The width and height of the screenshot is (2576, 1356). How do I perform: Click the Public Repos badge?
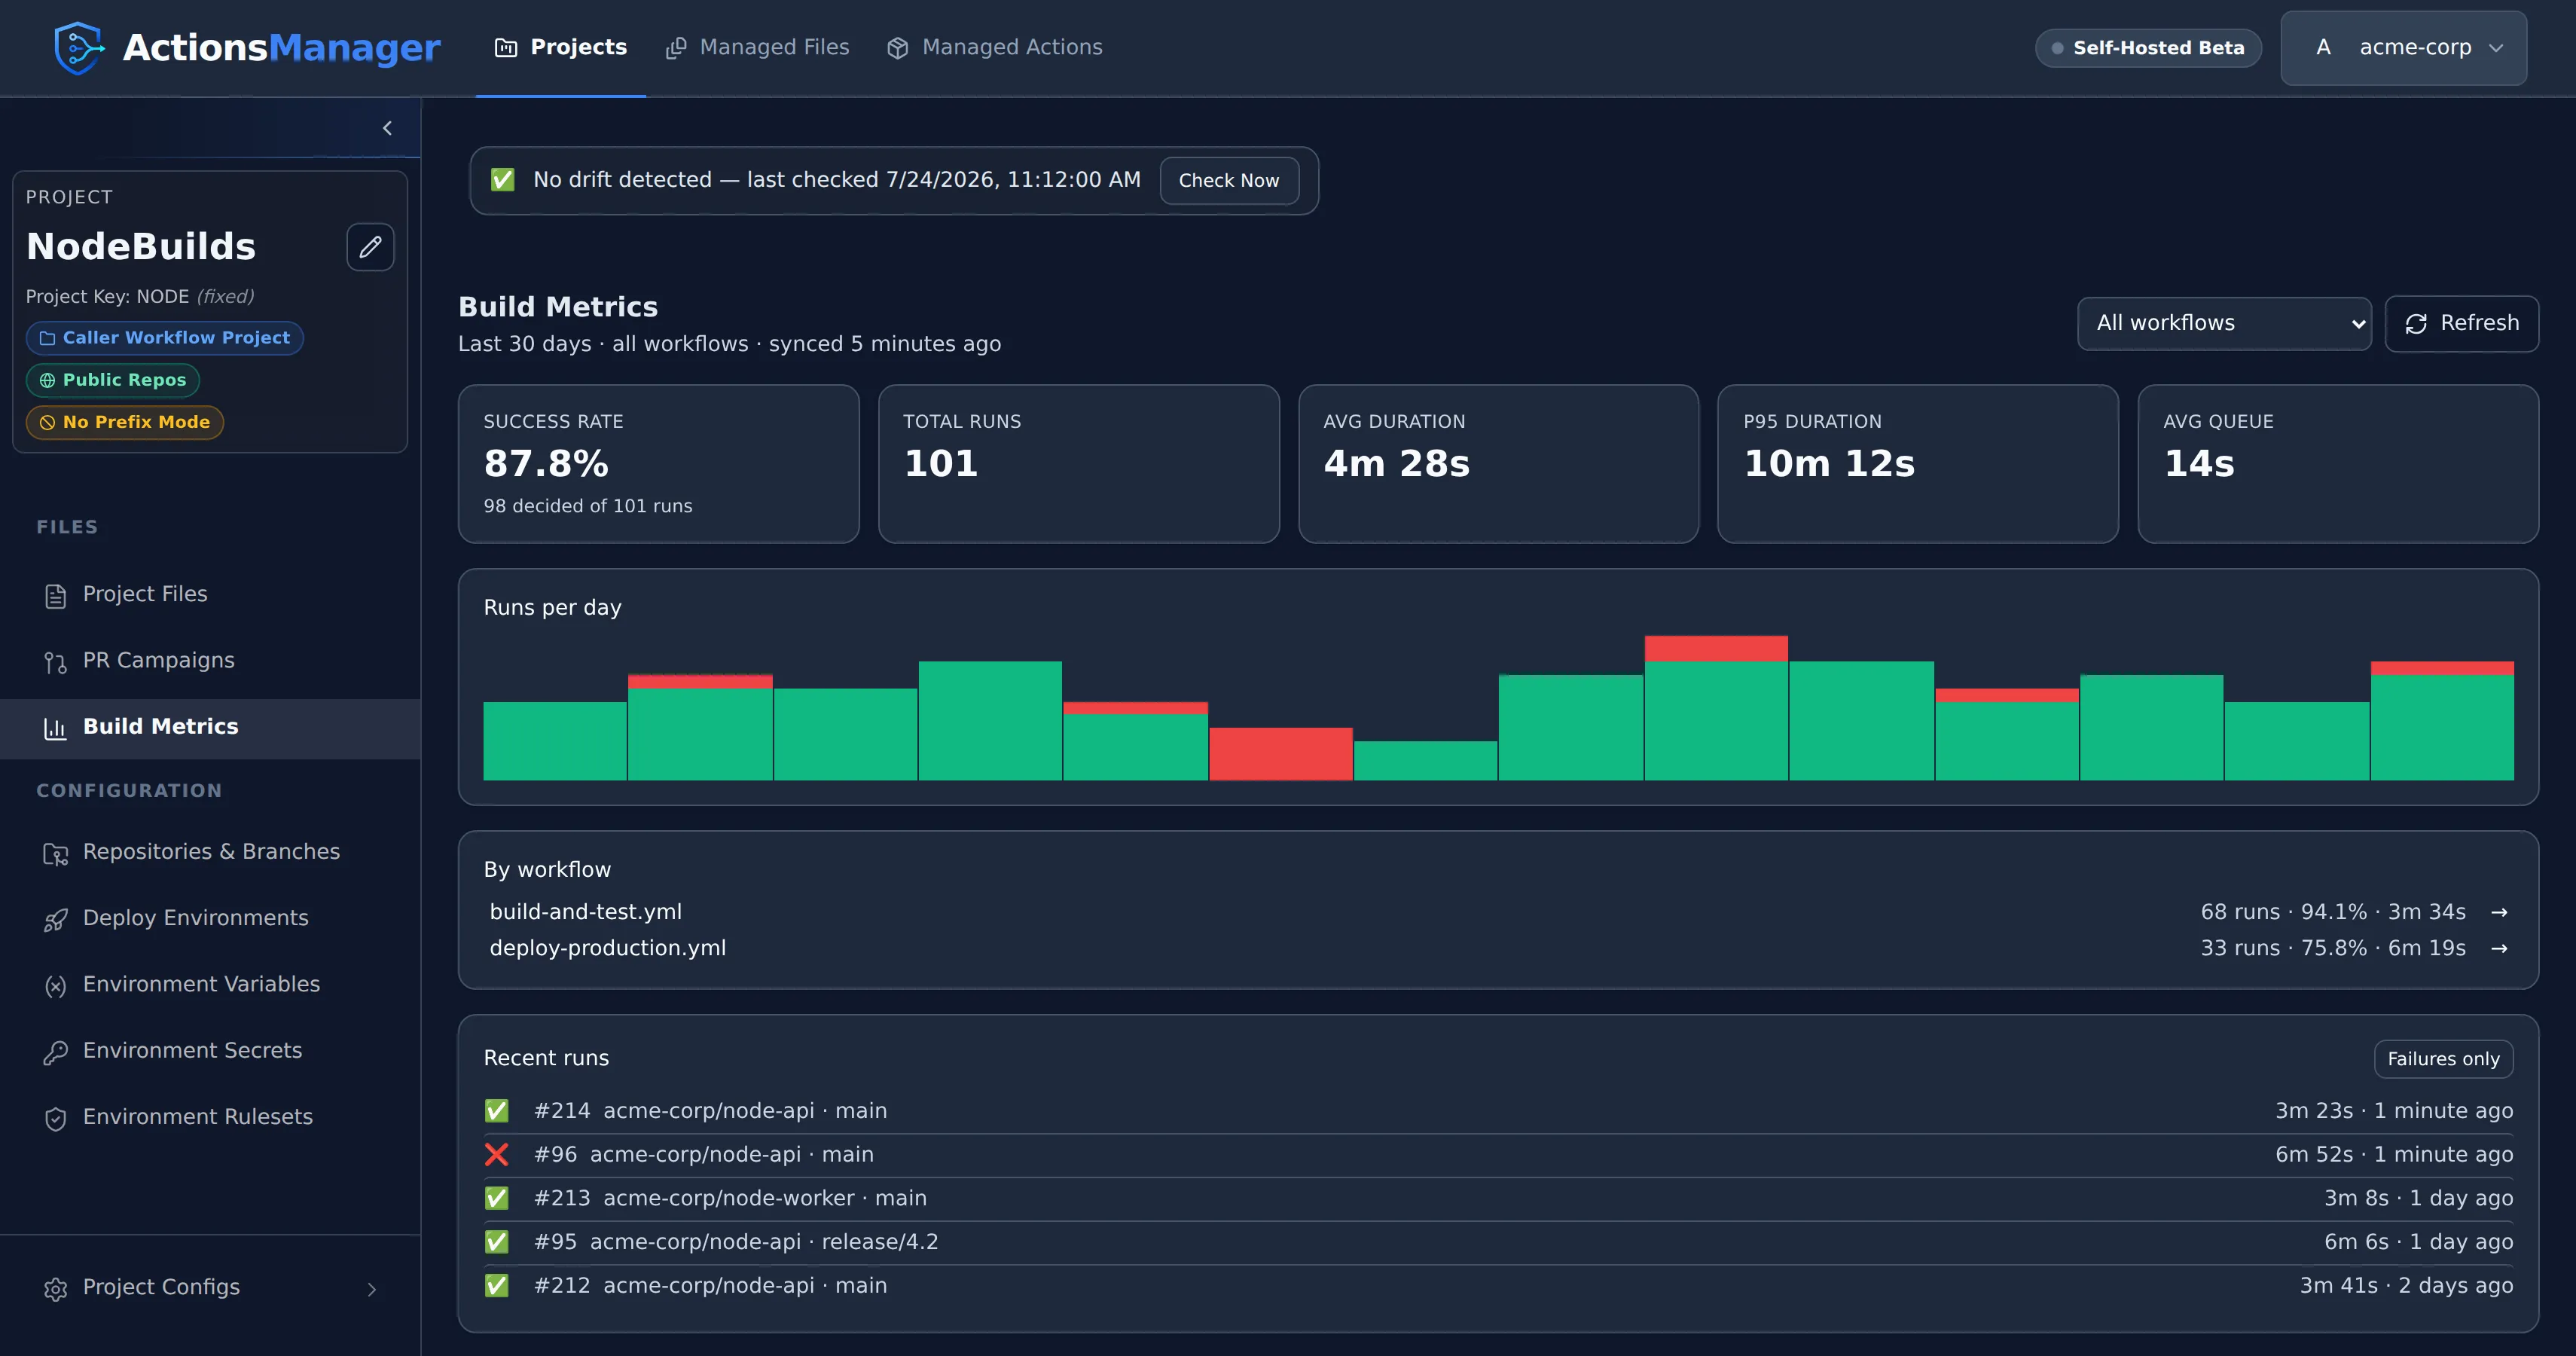(x=113, y=380)
